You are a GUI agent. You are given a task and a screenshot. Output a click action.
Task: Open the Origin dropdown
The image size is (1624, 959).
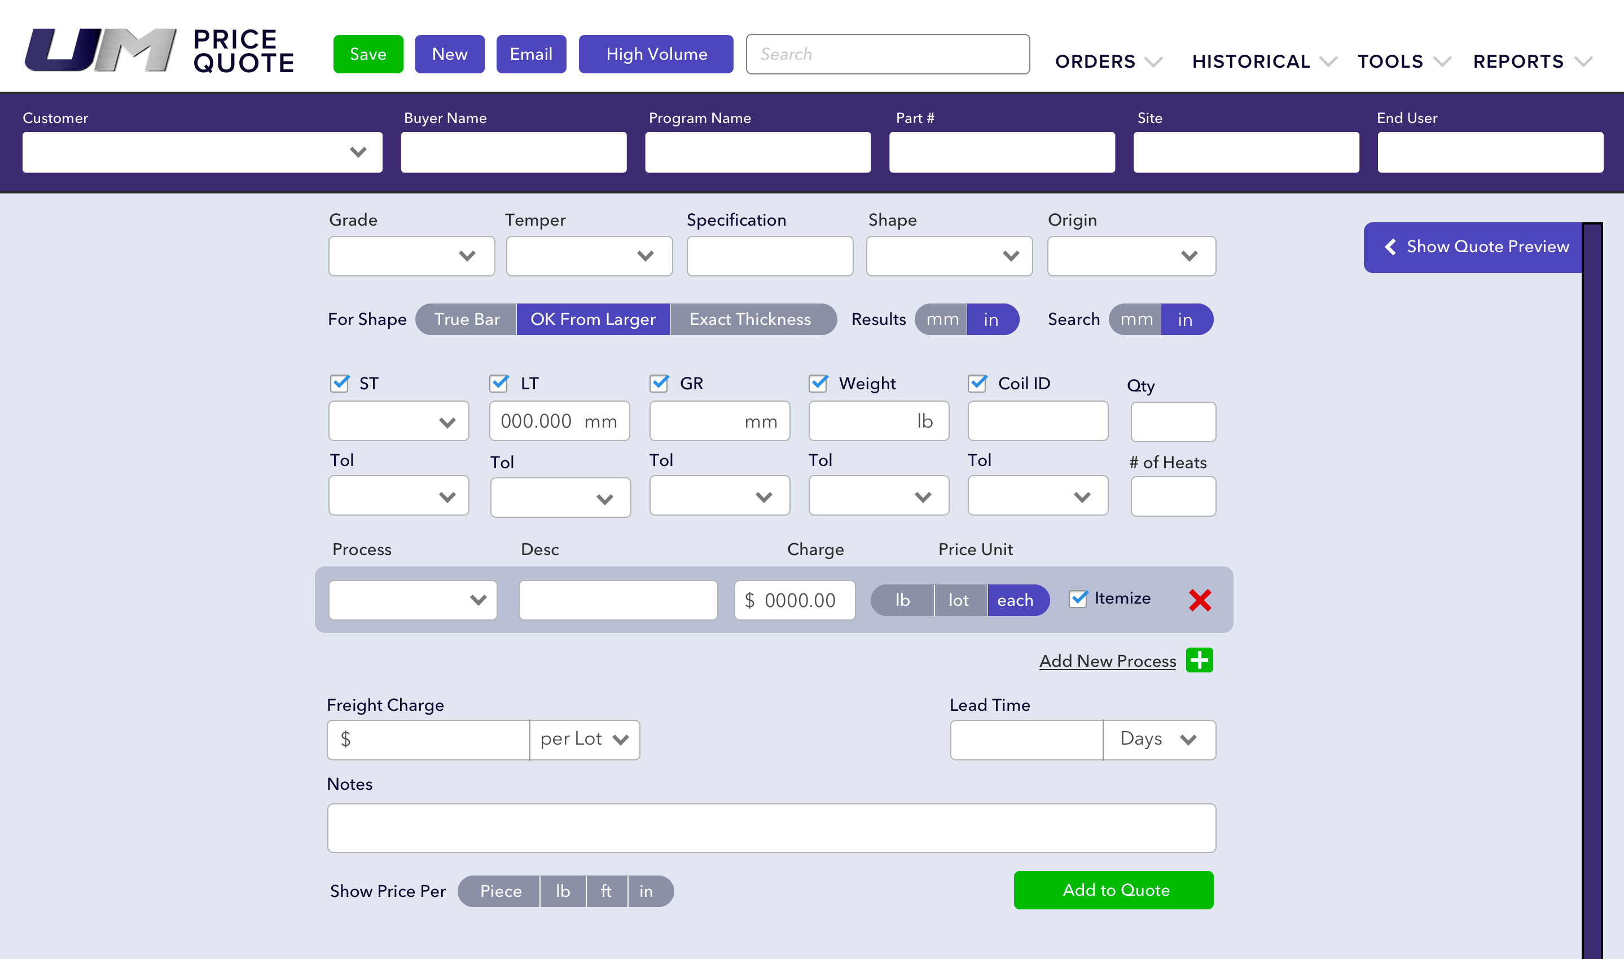click(1131, 256)
